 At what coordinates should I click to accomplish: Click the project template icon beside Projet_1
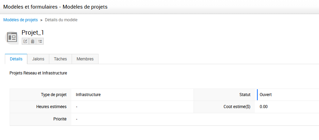pos(12,37)
